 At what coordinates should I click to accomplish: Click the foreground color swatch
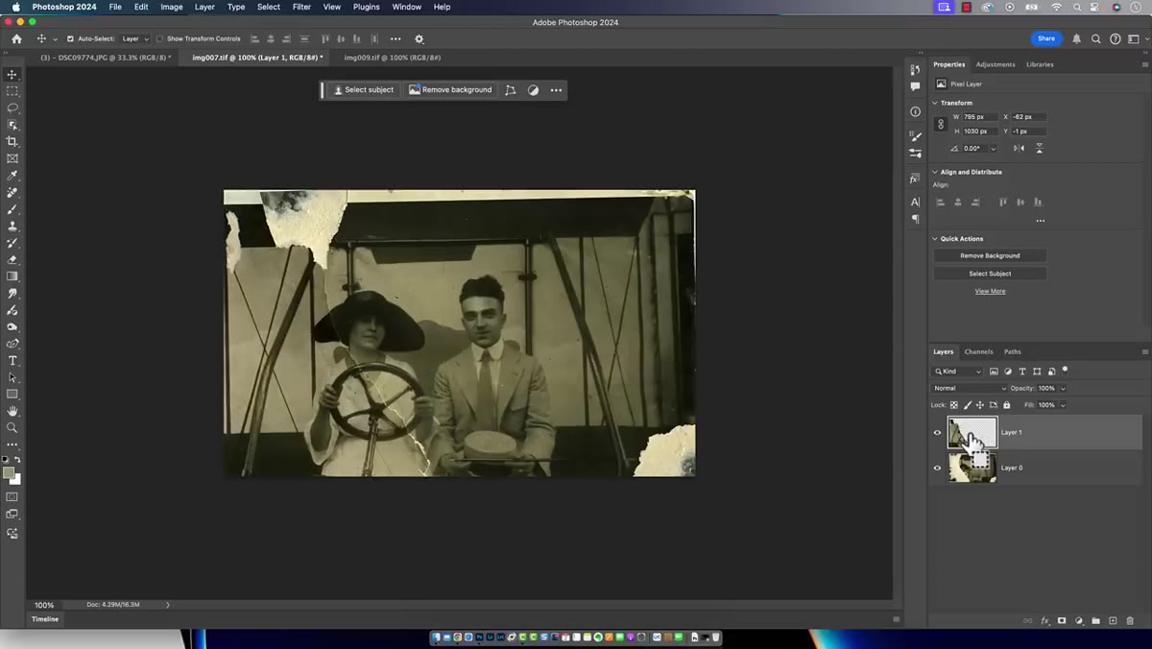[9, 473]
